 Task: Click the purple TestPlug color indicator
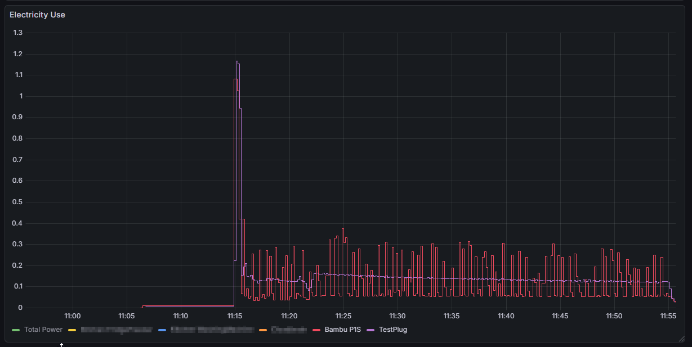pyautogui.click(x=370, y=330)
